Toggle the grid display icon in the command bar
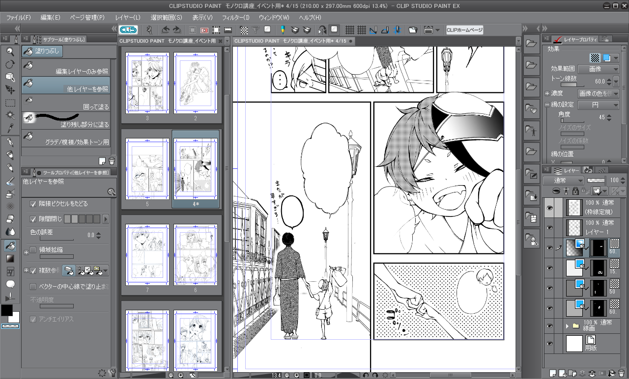The height and width of the screenshot is (379, 629). [x=350, y=30]
